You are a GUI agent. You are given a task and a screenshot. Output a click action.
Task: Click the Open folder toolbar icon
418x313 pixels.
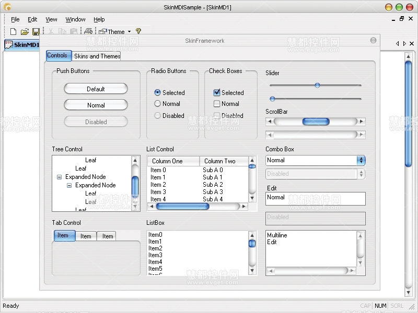pos(25,32)
